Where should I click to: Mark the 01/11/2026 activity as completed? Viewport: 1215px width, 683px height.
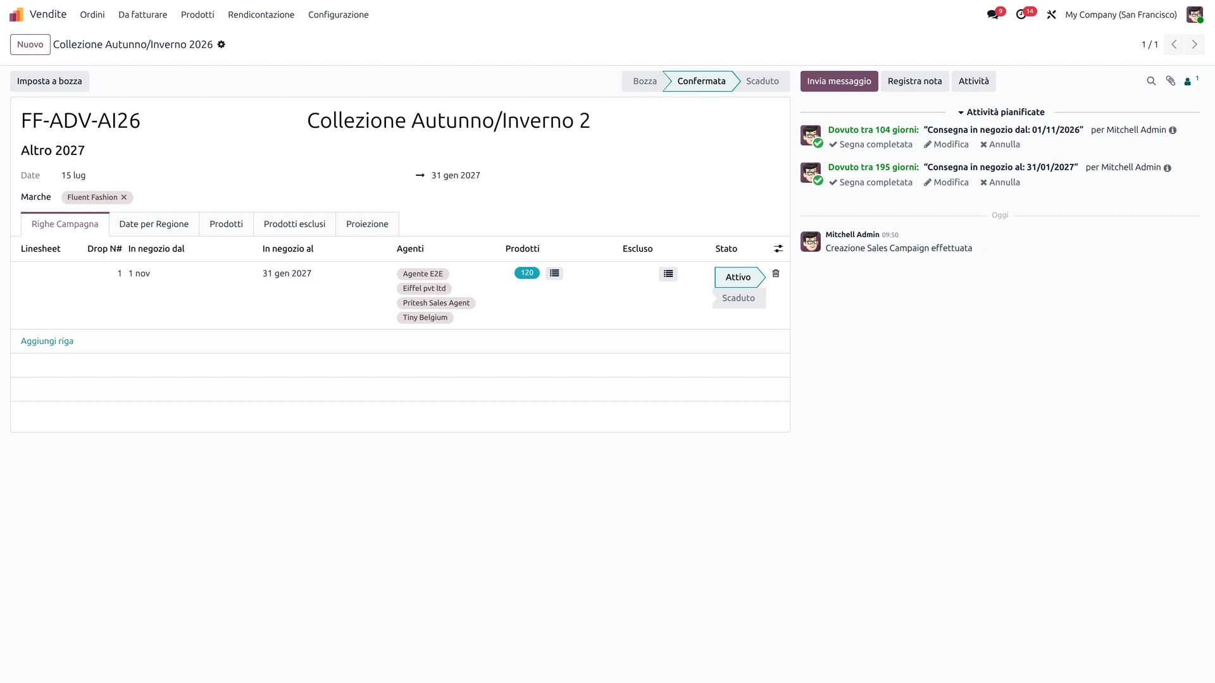pos(871,144)
